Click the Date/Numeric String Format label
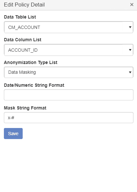This screenshot has height=192, width=137. [34, 85]
